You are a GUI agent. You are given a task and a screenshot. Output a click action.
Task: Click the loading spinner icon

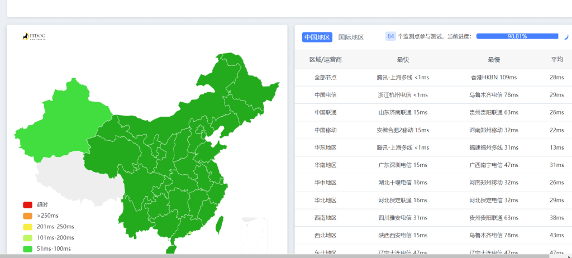click(566, 36)
